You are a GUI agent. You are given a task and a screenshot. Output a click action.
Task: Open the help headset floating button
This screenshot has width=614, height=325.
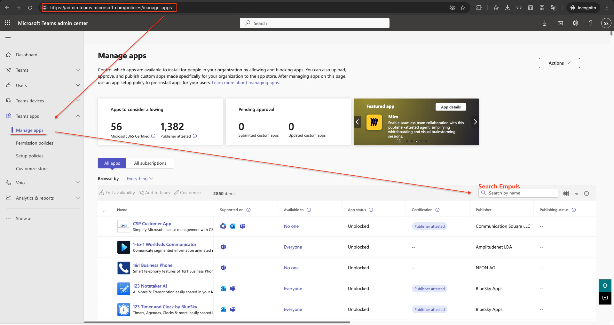pos(605,286)
